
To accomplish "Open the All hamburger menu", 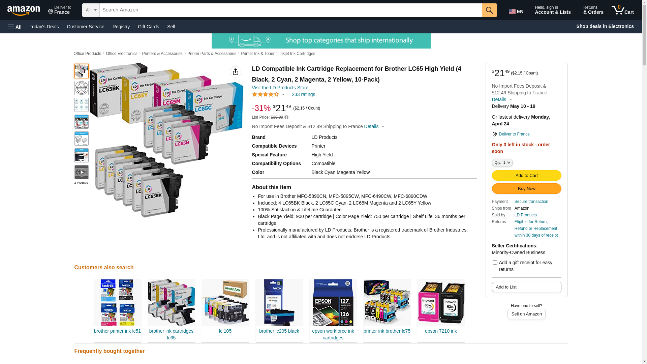I will click(15, 27).
